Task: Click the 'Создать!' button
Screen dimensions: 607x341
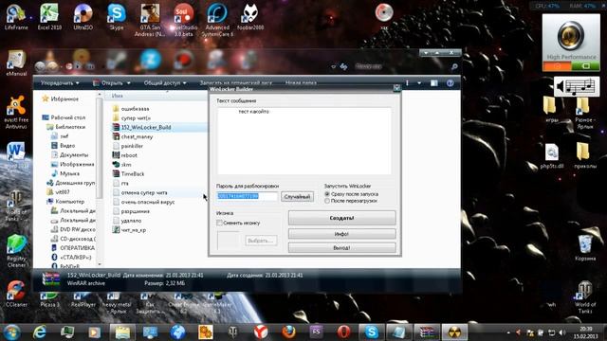Action: (341, 218)
